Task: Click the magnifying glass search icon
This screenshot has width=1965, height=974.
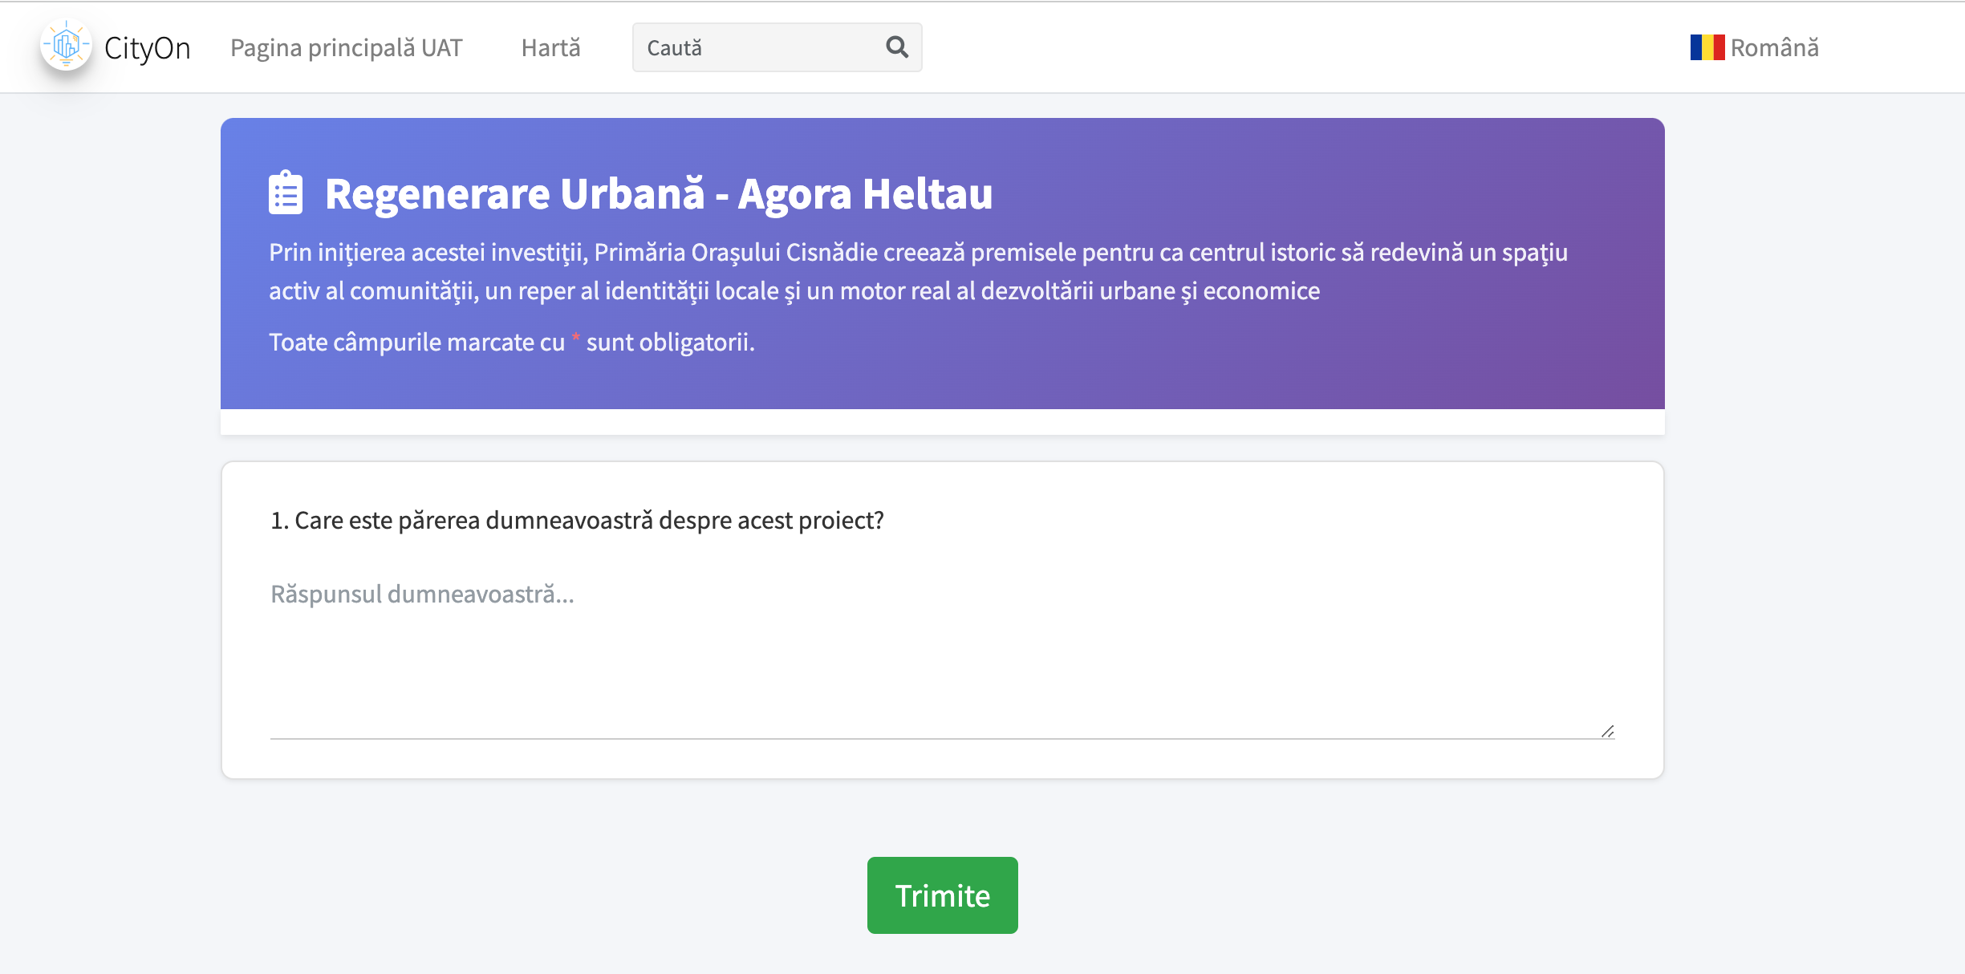Action: coord(897,47)
